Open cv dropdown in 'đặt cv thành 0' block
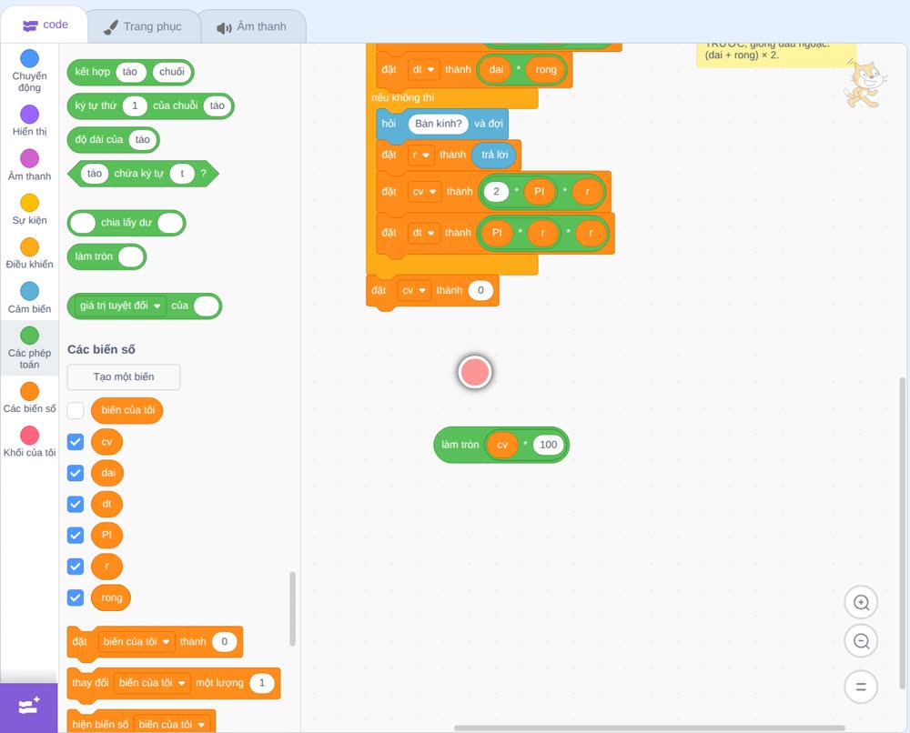 tap(414, 290)
